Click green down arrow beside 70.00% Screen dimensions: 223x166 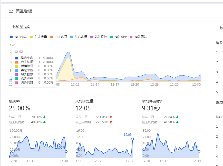(44, 117)
